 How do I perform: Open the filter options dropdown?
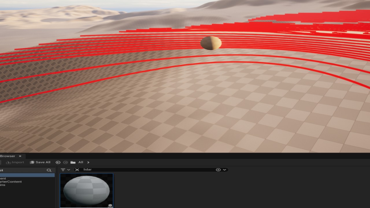pos(65,170)
